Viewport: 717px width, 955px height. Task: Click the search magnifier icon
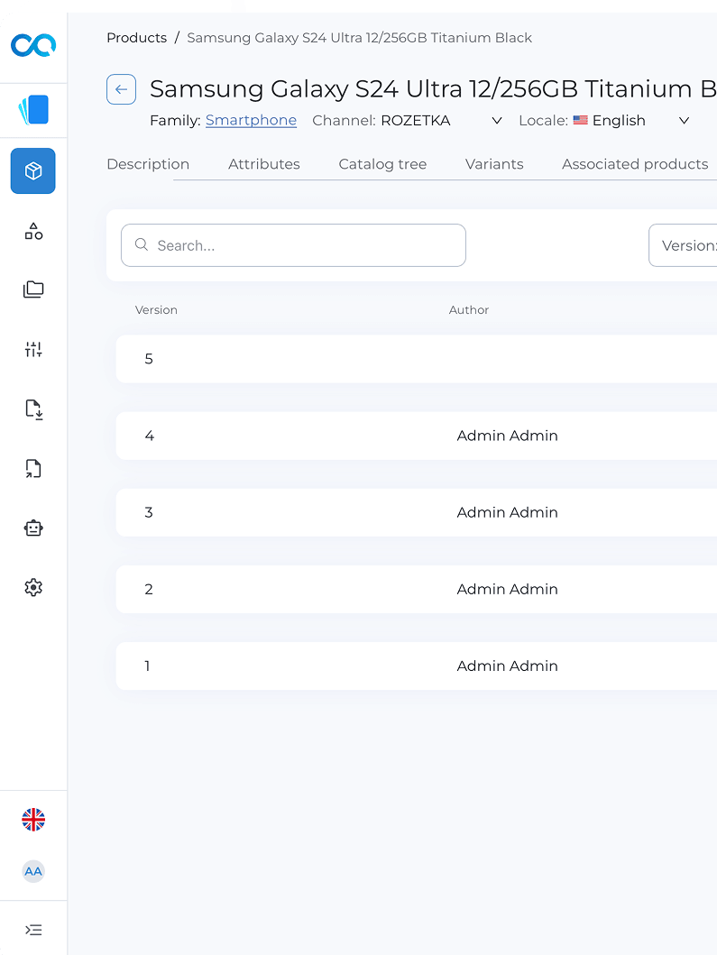142,245
